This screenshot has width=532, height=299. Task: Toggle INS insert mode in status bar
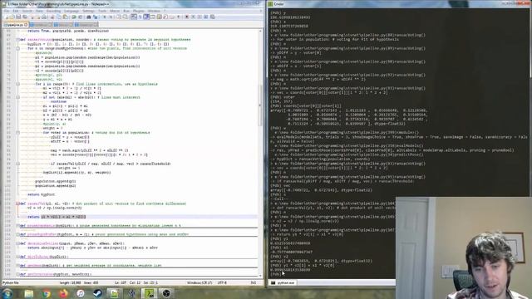pyautogui.click(x=253, y=282)
